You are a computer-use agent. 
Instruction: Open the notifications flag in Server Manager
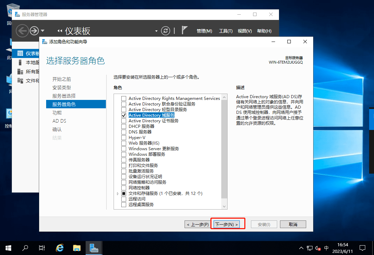point(184,30)
